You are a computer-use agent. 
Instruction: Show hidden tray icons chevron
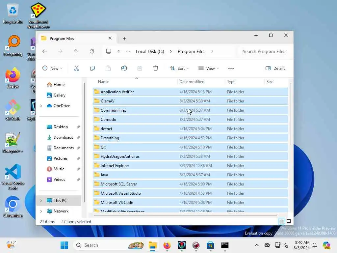pos(257,245)
